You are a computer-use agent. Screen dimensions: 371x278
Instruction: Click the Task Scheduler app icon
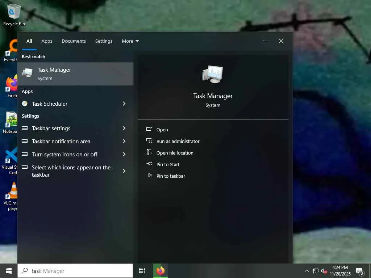25,104
